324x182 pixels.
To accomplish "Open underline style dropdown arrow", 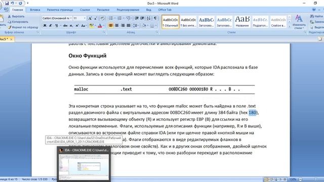I will pos(61,26).
